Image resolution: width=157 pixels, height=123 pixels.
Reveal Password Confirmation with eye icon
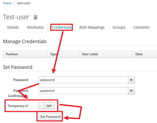tap(131, 91)
